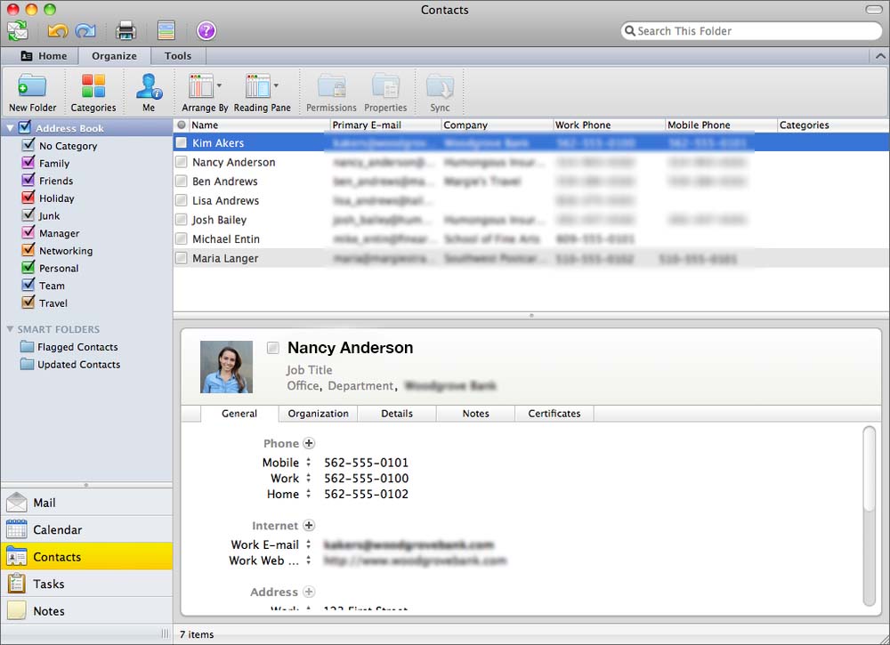The width and height of the screenshot is (890, 645).
Task: Switch to Mail view
Action: pyautogui.click(x=86, y=503)
